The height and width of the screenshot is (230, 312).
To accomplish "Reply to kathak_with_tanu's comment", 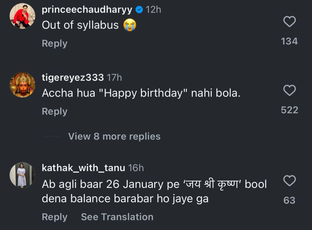I will click(x=55, y=217).
